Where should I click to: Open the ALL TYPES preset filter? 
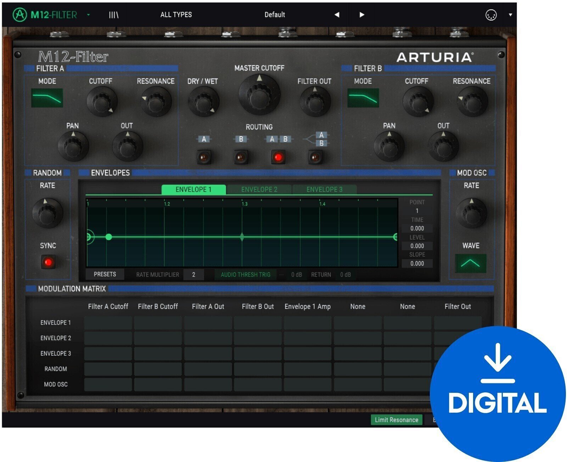(x=176, y=15)
